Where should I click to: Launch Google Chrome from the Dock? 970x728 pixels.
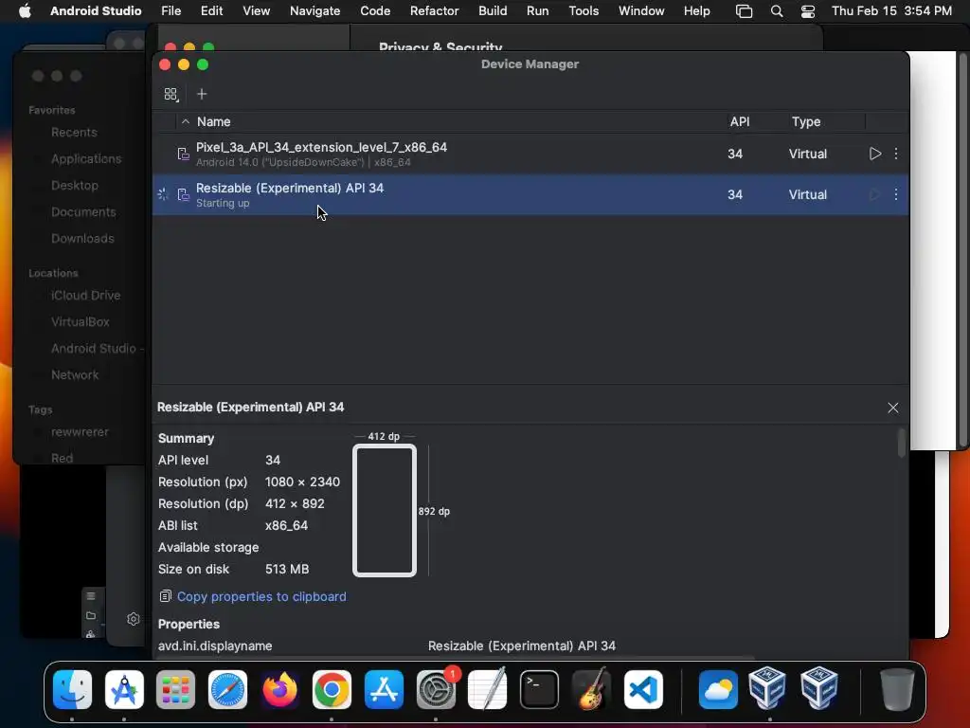(332, 689)
